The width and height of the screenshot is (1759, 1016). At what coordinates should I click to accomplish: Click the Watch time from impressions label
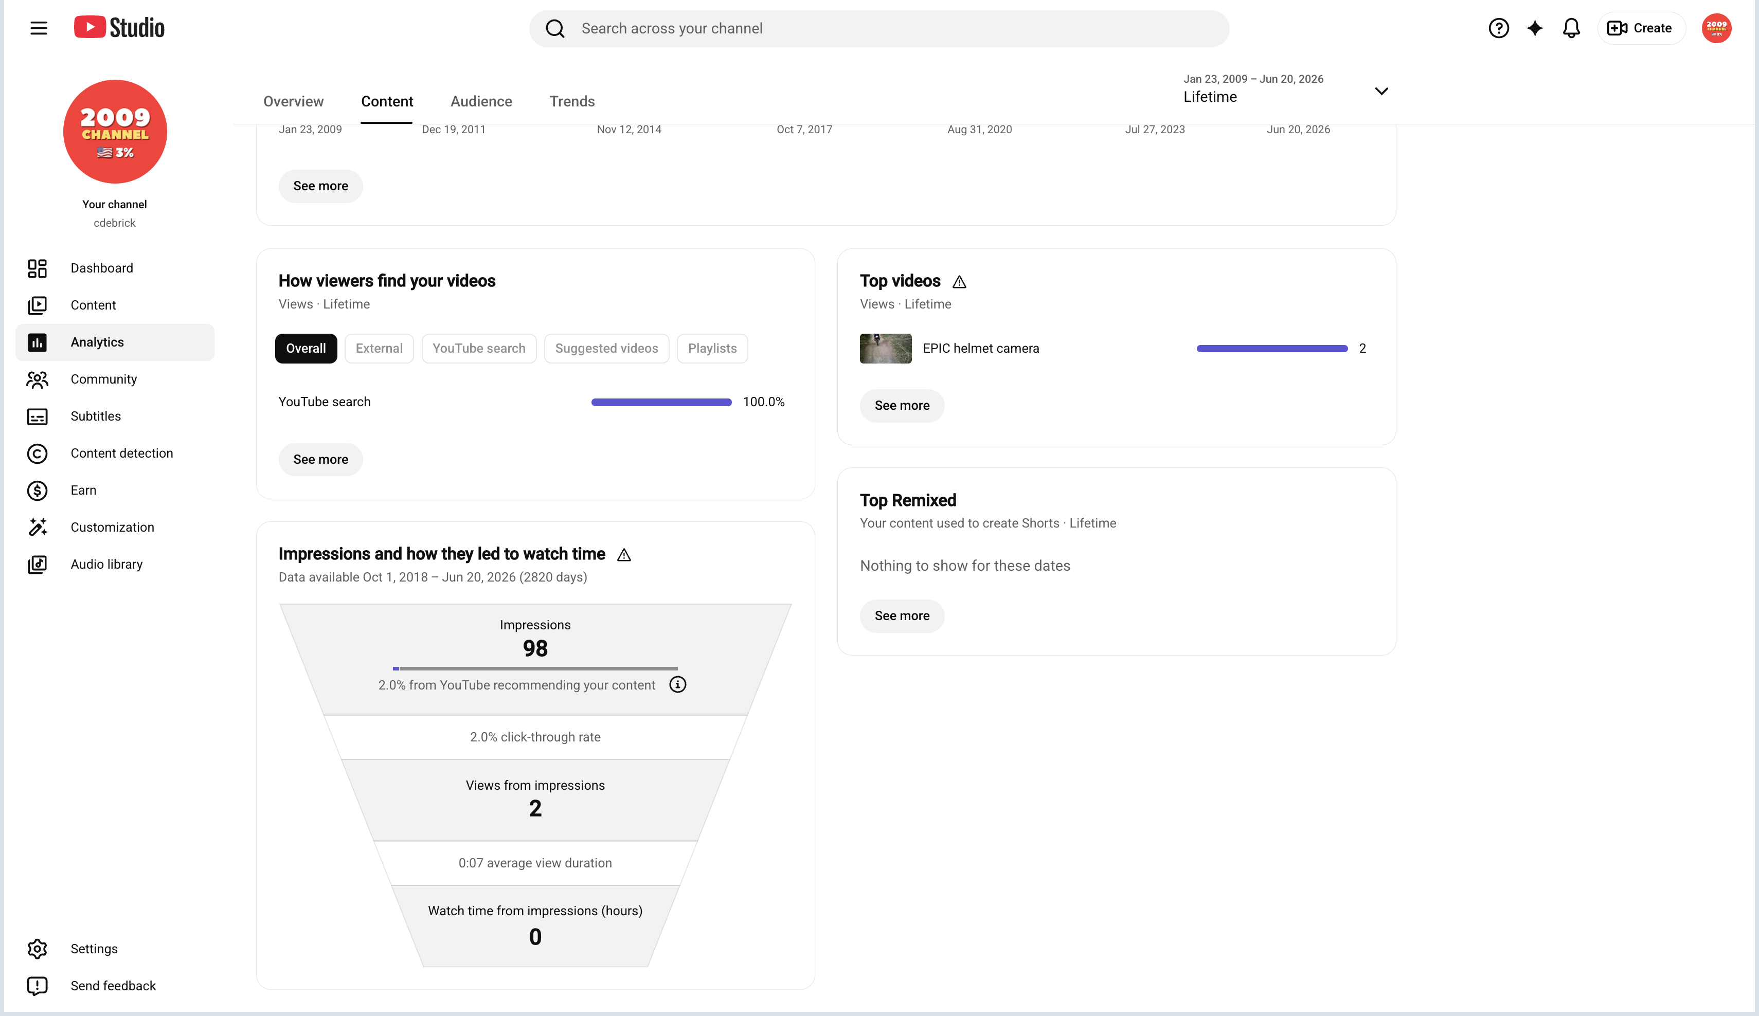click(535, 911)
